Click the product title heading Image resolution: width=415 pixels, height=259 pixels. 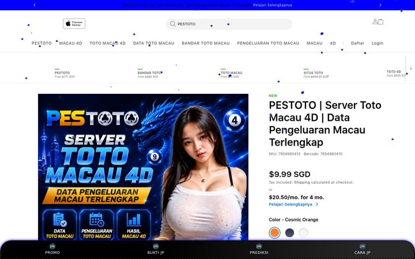coord(325,124)
